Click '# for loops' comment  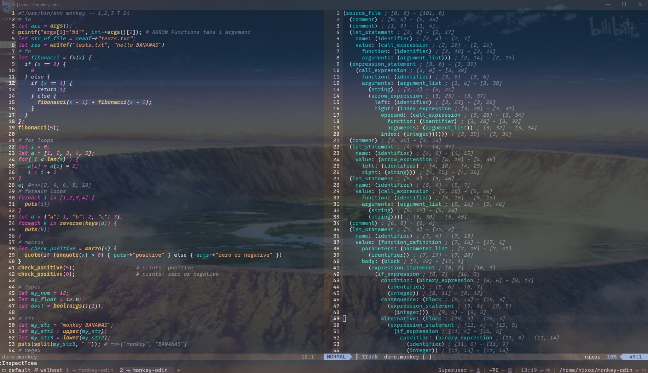pyautogui.click(x=36, y=140)
